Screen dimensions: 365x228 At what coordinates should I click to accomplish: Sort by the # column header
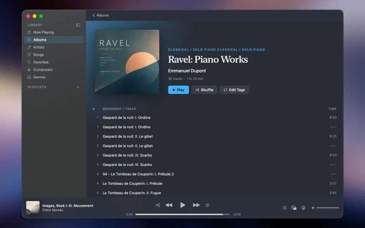click(94, 109)
